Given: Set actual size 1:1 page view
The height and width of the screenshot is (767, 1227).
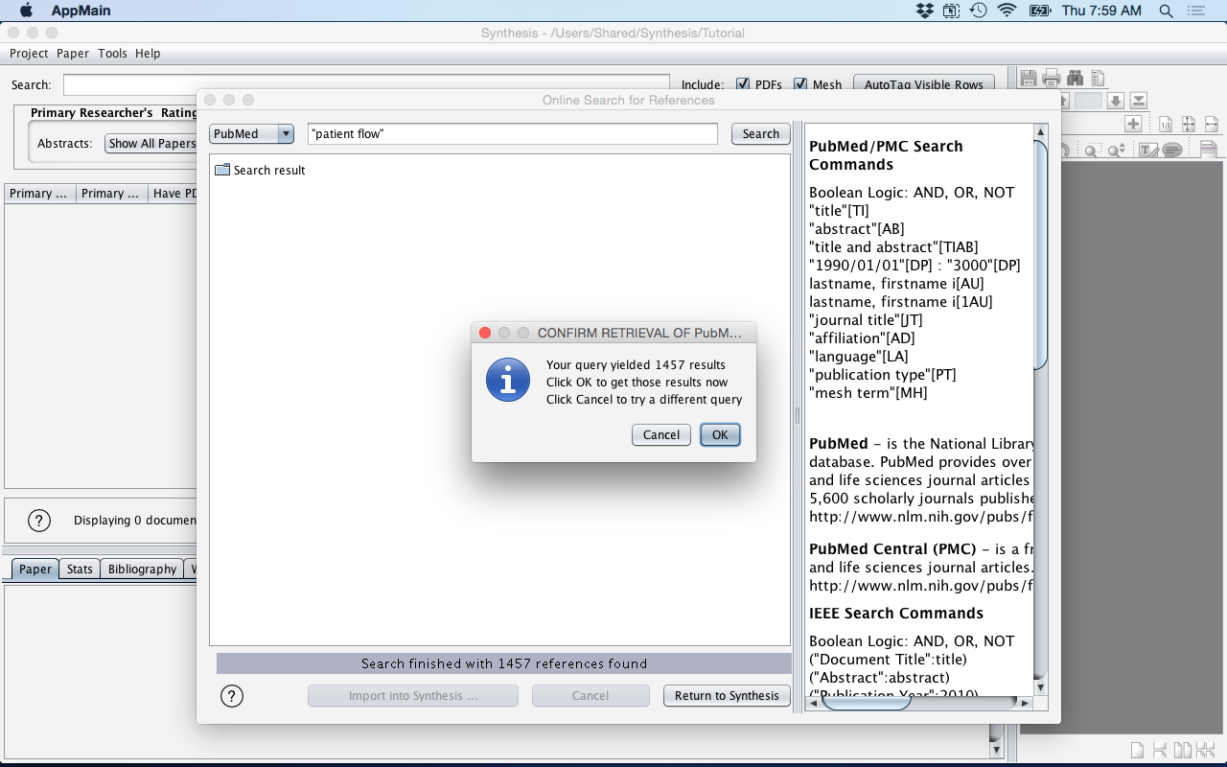Looking at the screenshot, I should point(1166,124).
